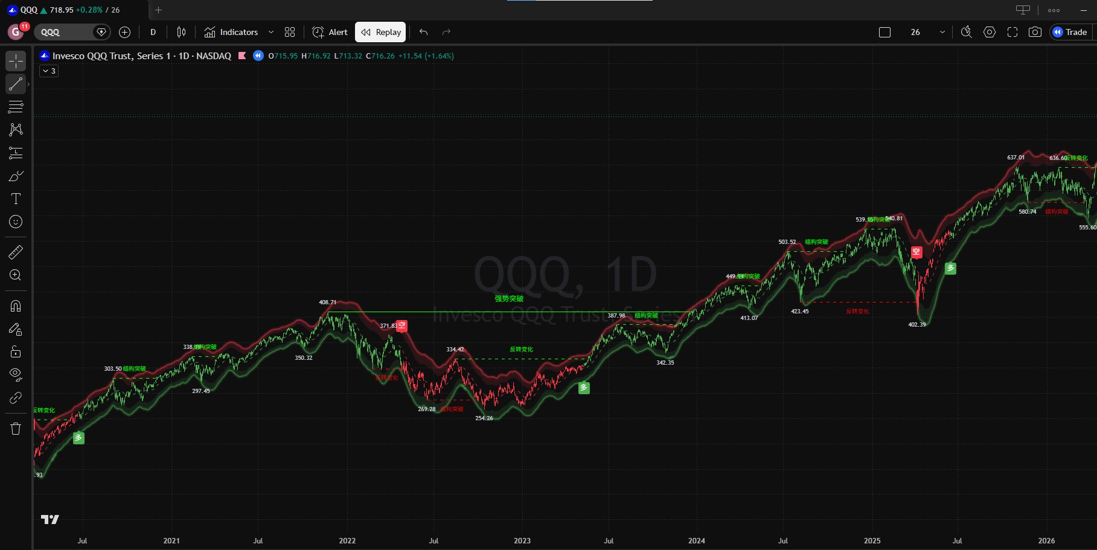Viewport: 1097px width, 550px height.
Task: Expand the trend line tool submenu arrow
Action: [28, 84]
